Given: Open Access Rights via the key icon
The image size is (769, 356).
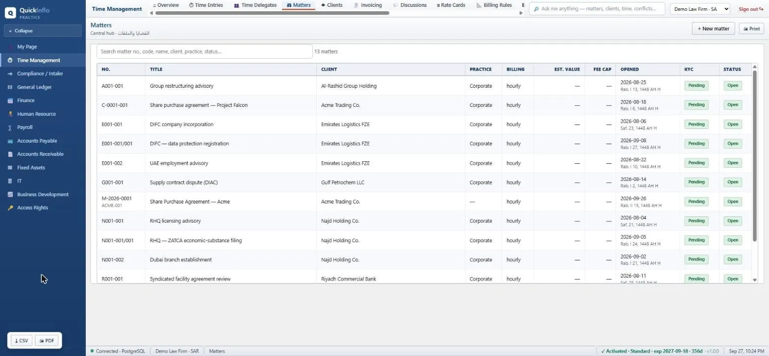Looking at the screenshot, I should [x=10, y=208].
